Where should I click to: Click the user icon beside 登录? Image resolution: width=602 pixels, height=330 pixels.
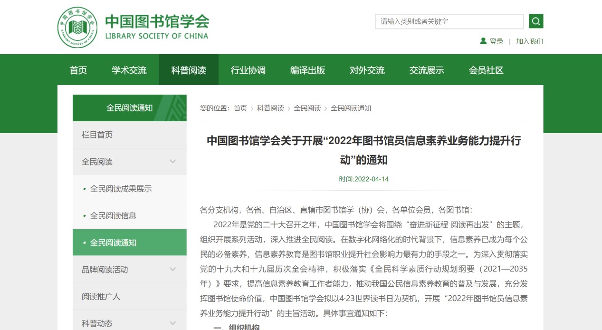(483, 41)
